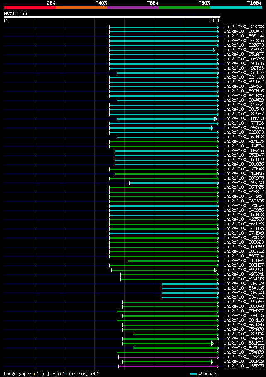Screen dimensions: 266x377
Task: Open hit UniRef100_B9SJN4
Action: 244,36
